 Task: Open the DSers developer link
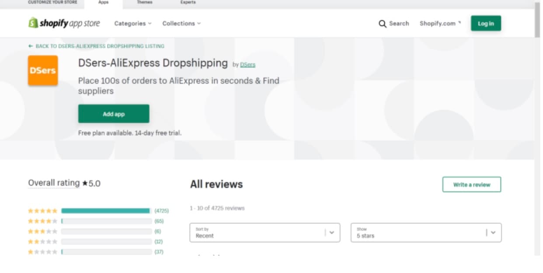click(x=247, y=64)
